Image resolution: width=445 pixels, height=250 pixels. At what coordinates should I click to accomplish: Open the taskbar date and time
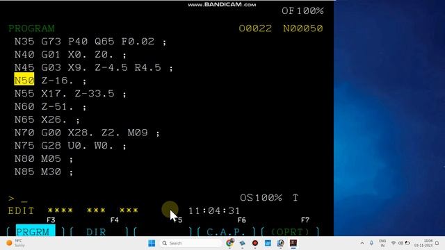[x=423, y=243]
